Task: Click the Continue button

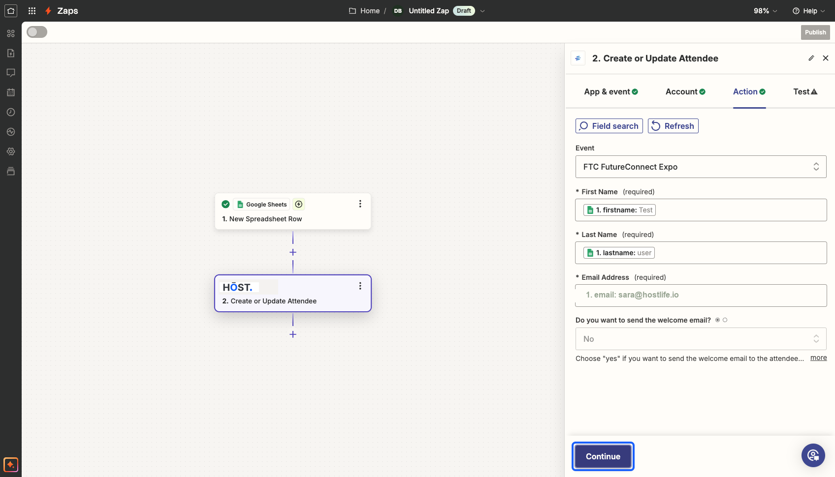Action: click(603, 456)
